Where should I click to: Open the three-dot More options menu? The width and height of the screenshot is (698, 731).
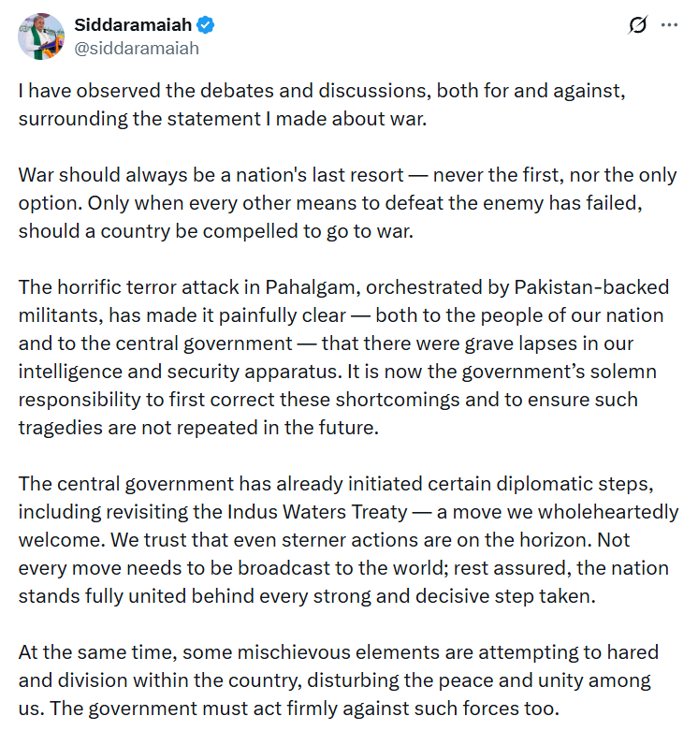coord(669,26)
